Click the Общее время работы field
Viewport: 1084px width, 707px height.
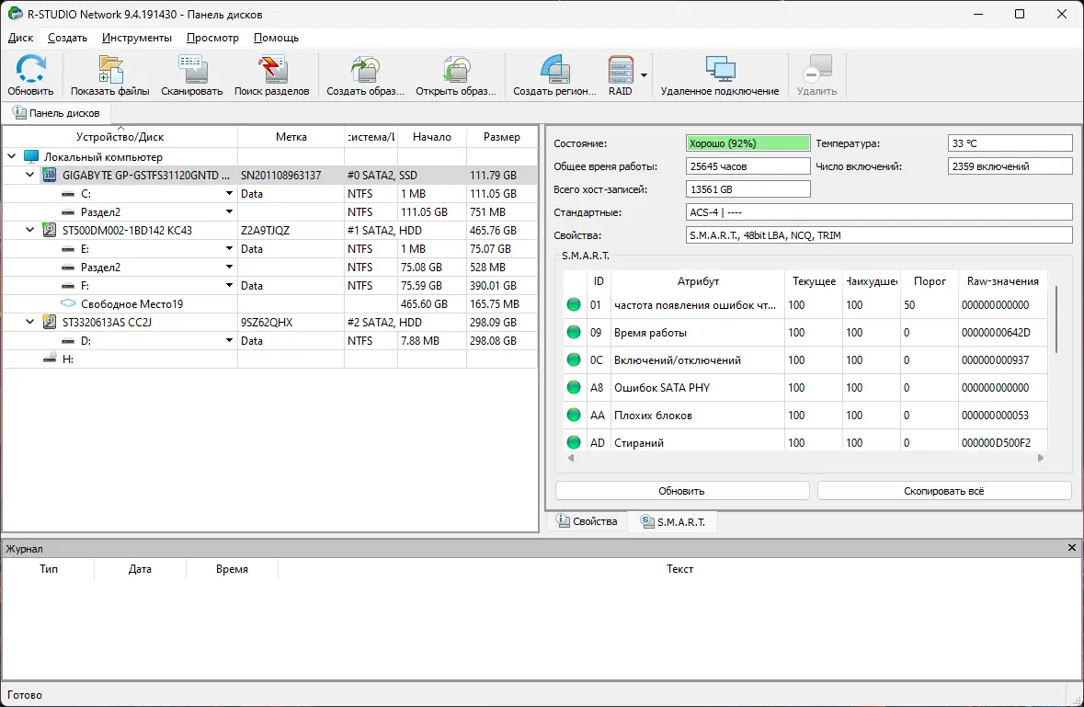point(747,165)
